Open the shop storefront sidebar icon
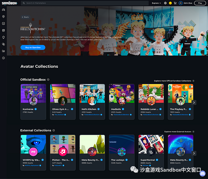 coord(4,30)
